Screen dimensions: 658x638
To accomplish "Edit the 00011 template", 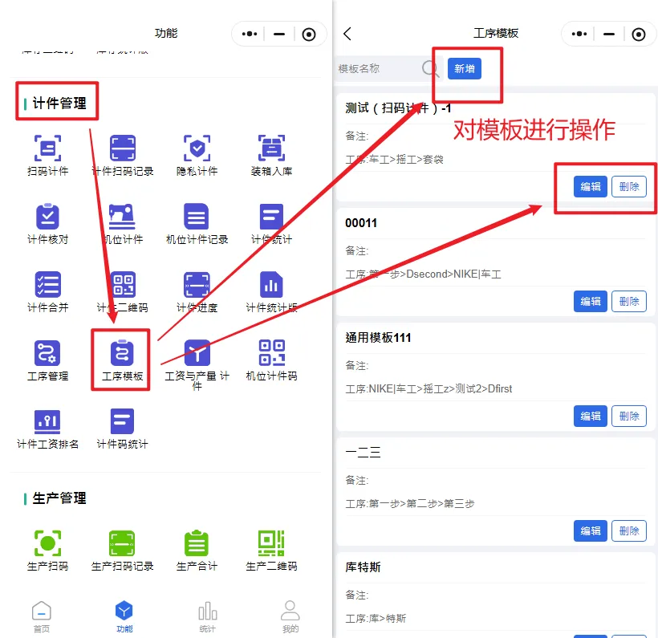I will pyautogui.click(x=591, y=302).
